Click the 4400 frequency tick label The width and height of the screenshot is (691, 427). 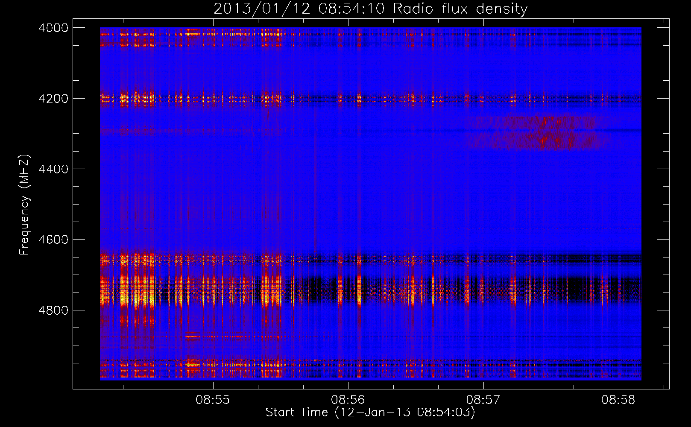[53, 169]
